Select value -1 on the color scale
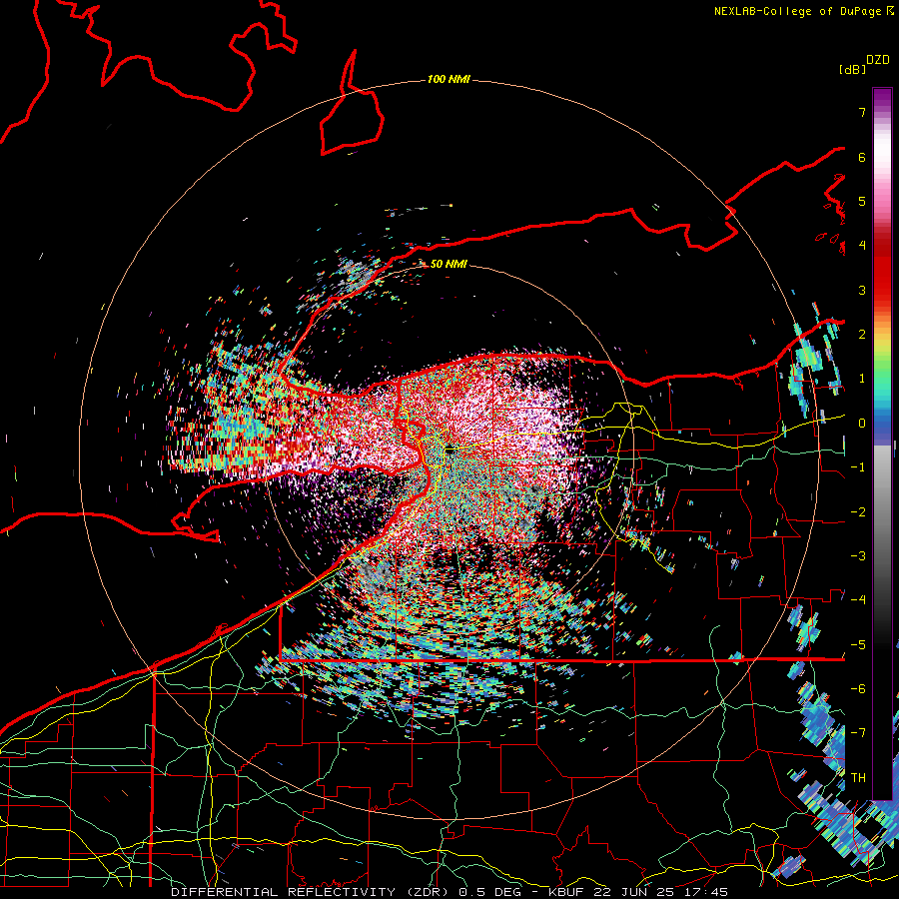This screenshot has width=899, height=899. [x=858, y=467]
